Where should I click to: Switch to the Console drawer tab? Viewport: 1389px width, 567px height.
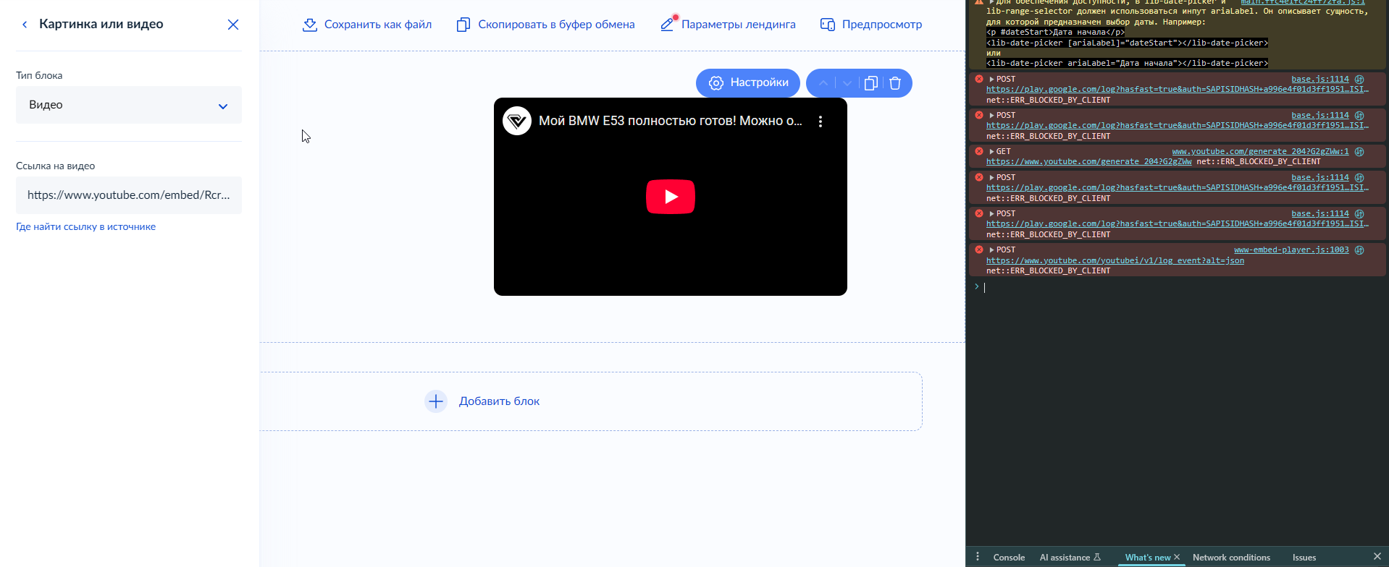[x=1009, y=558]
